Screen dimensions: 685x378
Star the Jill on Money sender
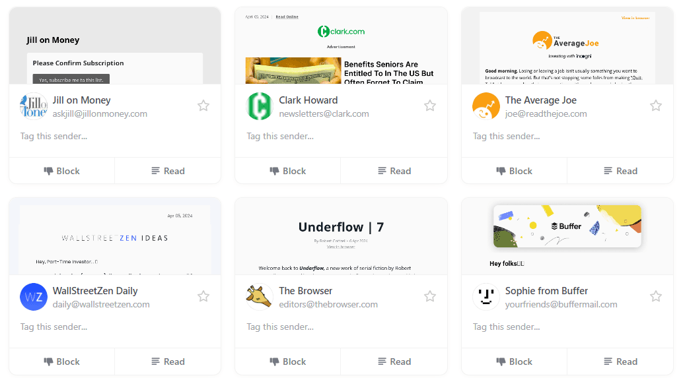coord(203,106)
